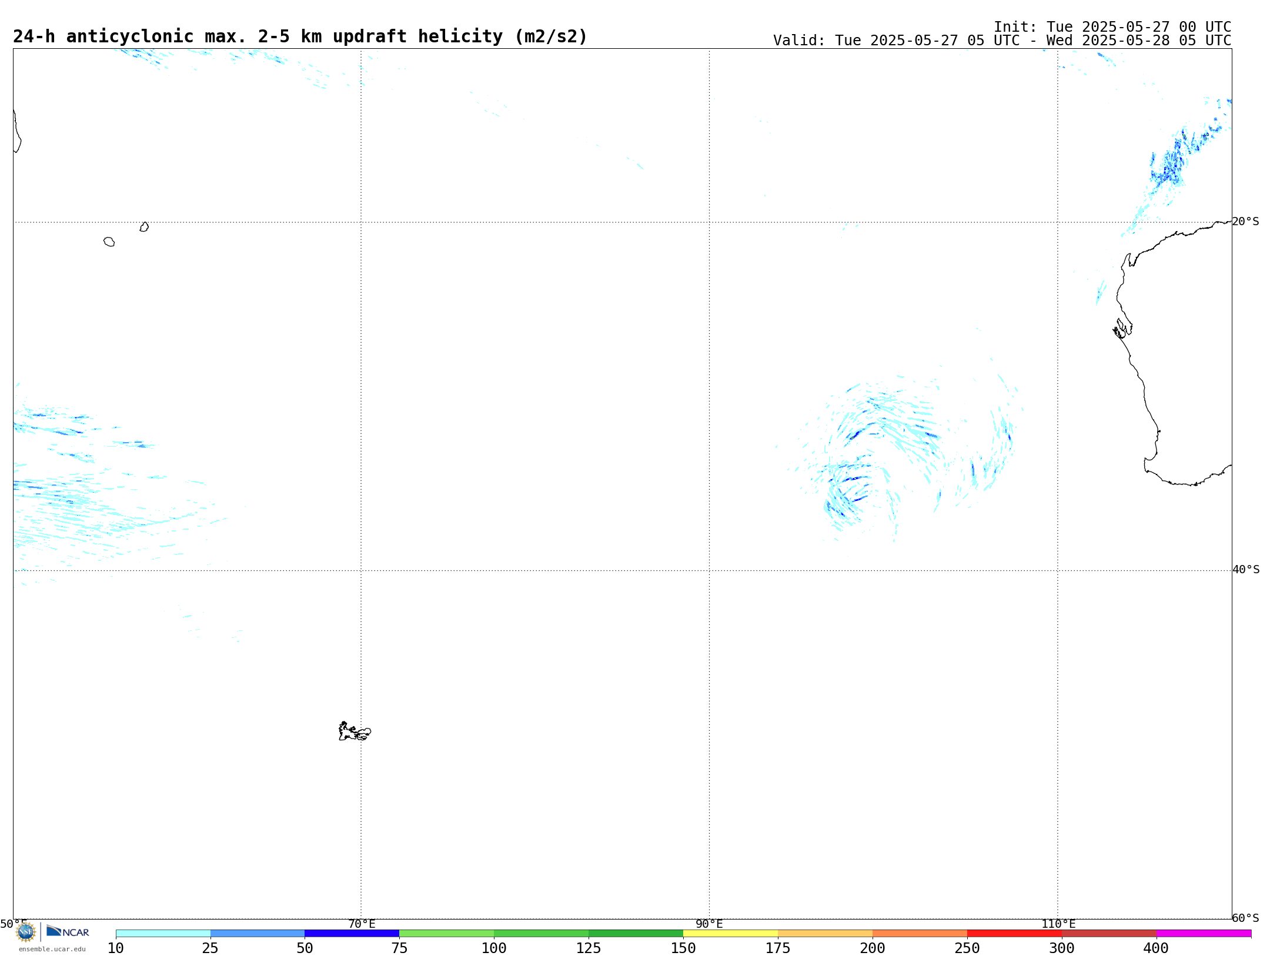This screenshot has width=1270, height=956.
Task: Click the dark blue 50-75 color swatch
Action: [x=352, y=934]
